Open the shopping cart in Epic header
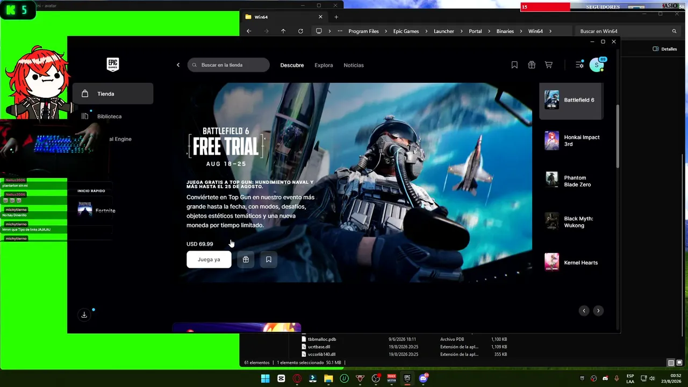The width and height of the screenshot is (688, 387). point(548,65)
